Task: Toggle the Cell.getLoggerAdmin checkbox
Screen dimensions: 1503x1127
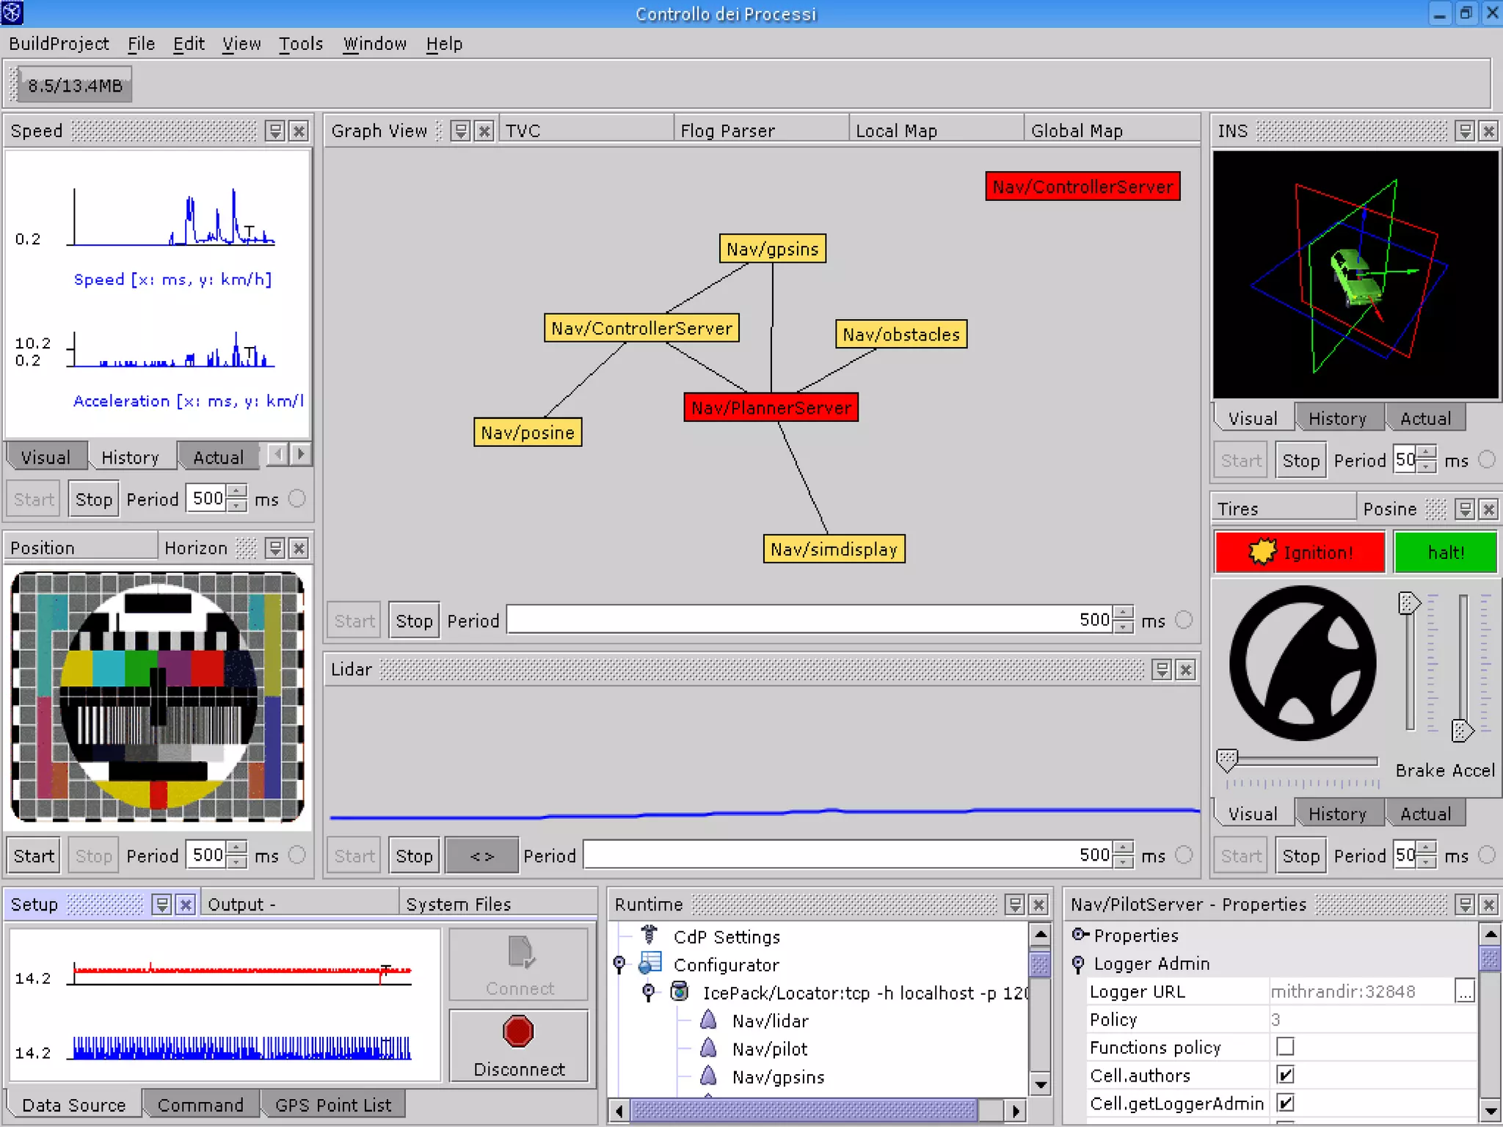Action: point(1285,1103)
